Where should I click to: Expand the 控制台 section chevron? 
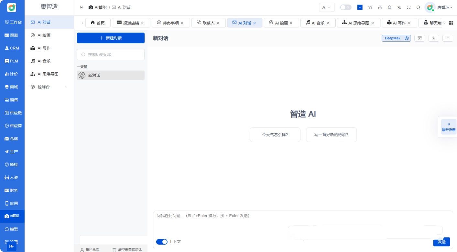66,87
